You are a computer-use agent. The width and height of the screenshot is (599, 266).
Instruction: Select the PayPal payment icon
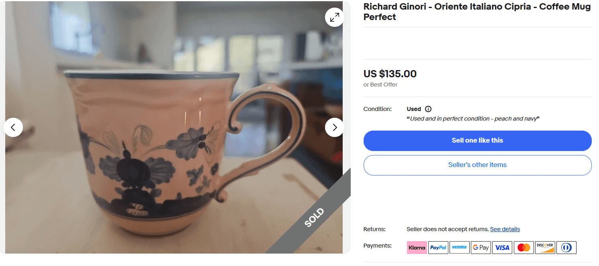click(x=438, y=247)
